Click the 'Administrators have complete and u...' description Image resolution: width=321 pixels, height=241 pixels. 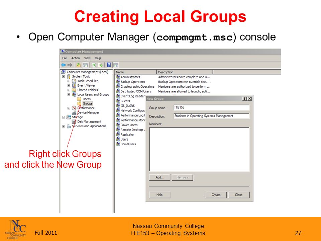[184, 77]
